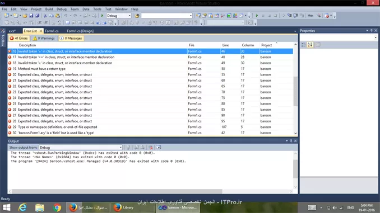Toggle auto hide pin of Output panel
The image size is (380, 213).
point(291,141)
